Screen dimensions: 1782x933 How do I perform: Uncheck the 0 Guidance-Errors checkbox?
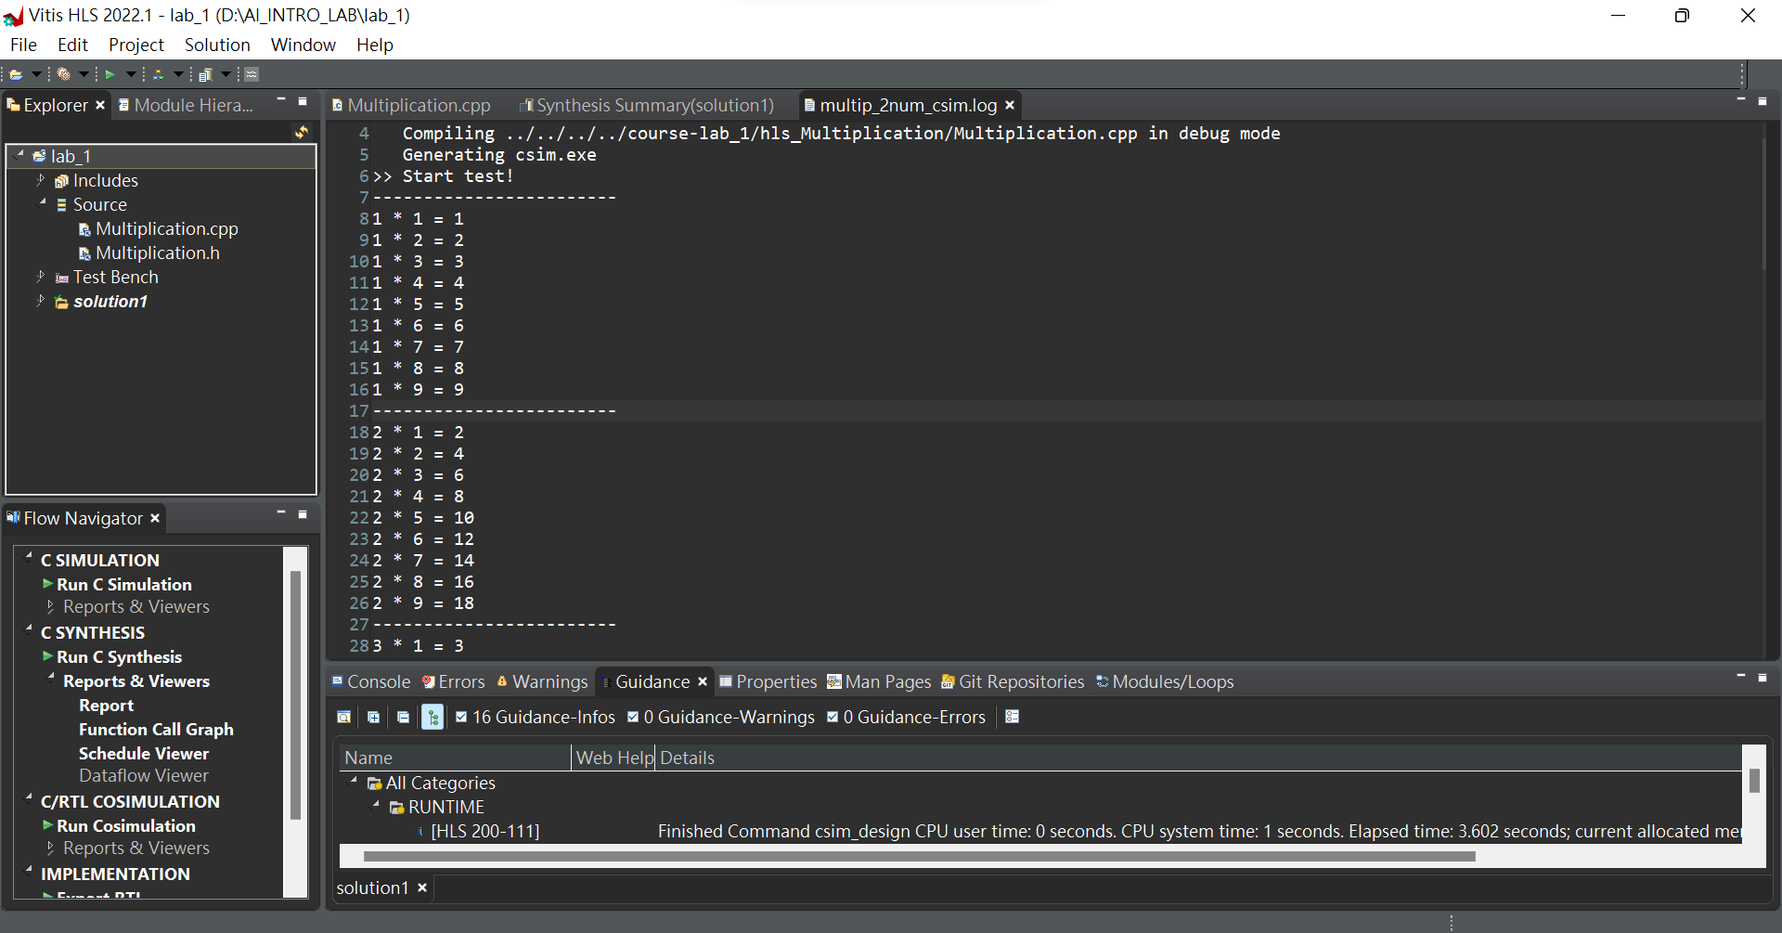(833, 717)
